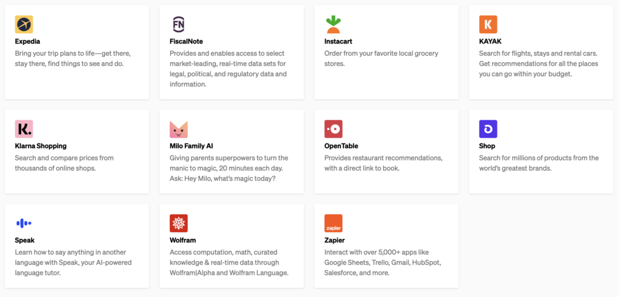The height and width of the screenshot is (297, 619).
Task: Click the Wolfram plugin heading
Action: pos(183,240)
